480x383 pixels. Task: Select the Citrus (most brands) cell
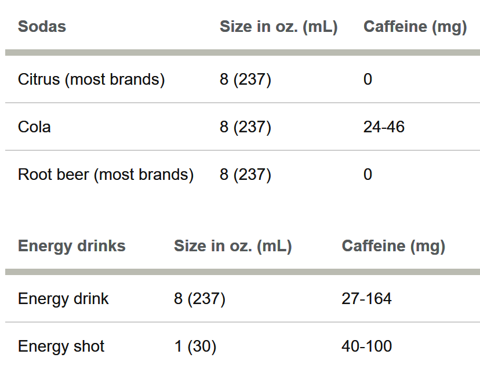91,80
